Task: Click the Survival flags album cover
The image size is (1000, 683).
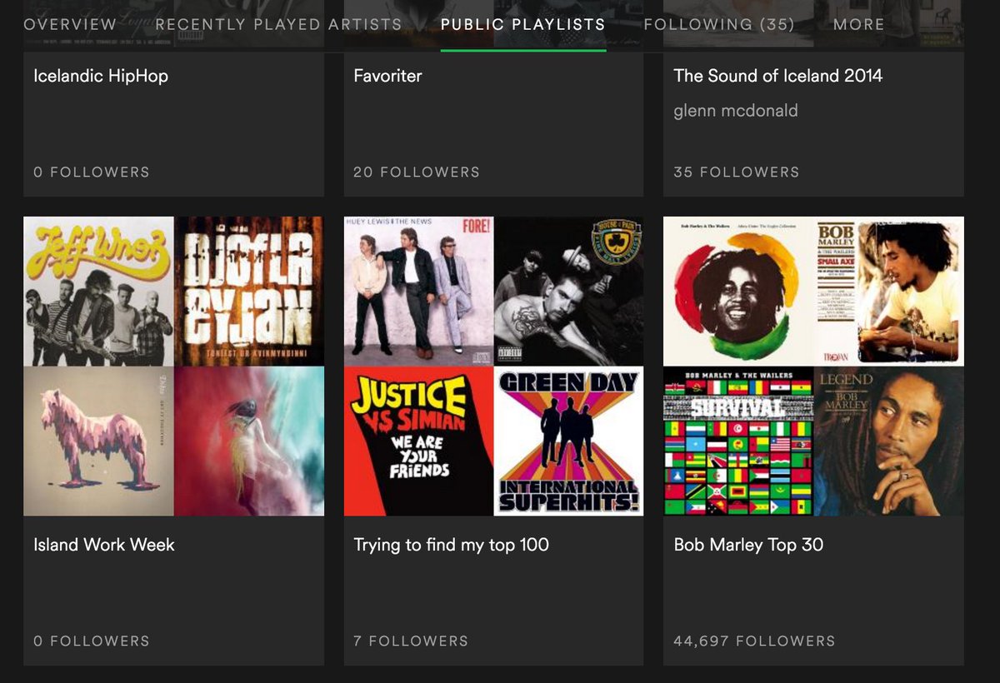Action: point(738,441)
